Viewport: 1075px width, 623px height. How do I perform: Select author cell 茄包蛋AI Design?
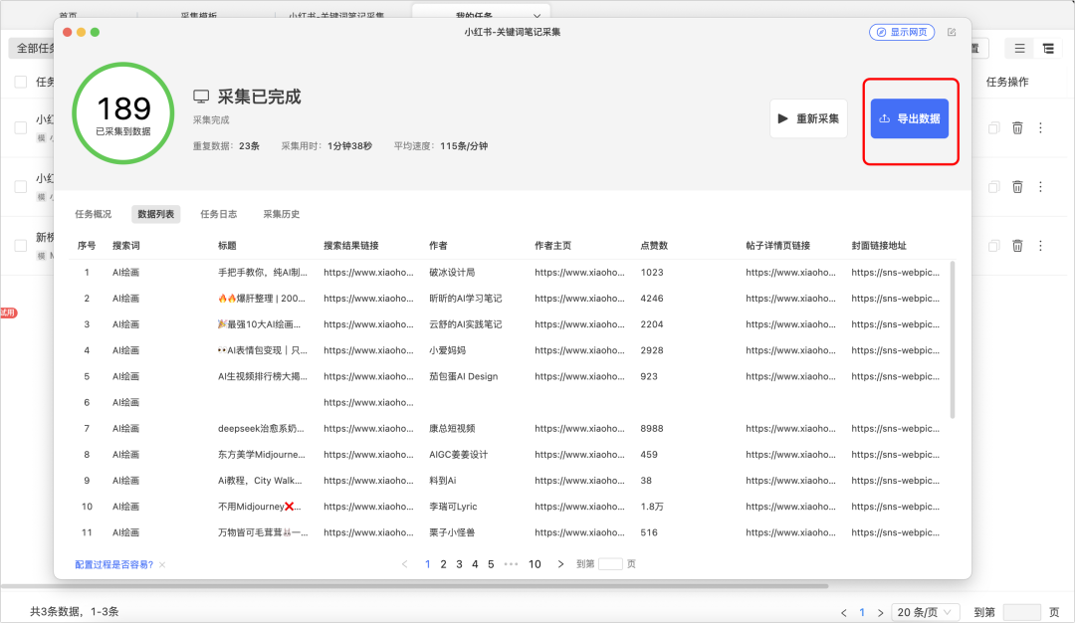tap(464, 376)
